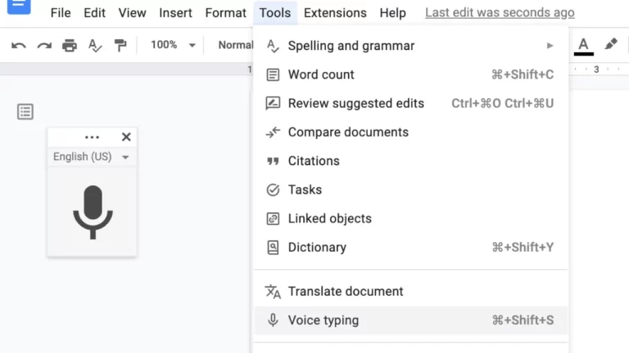Choose Word count from the Tools menu

(411, 74)
